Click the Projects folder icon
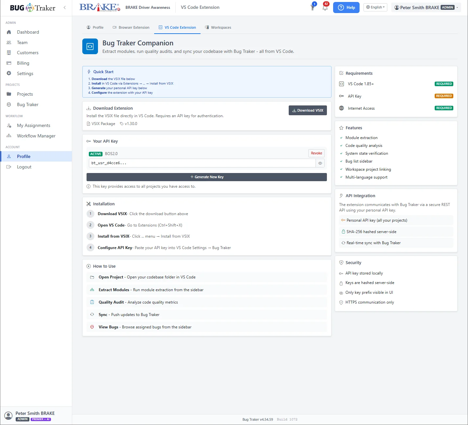This screenshot has height=425, width=468. (x=9, y=94)
